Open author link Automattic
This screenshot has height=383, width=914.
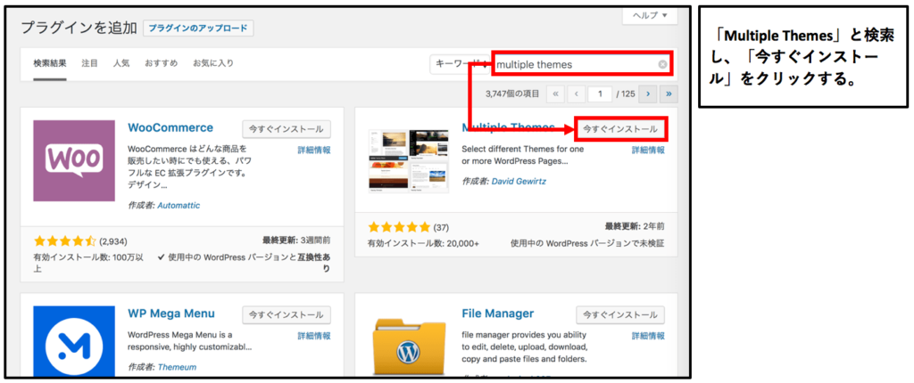tap(179, 206)
